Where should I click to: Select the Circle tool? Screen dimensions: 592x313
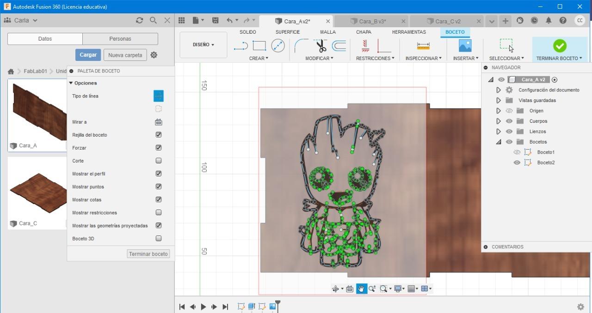pos(278,45)
